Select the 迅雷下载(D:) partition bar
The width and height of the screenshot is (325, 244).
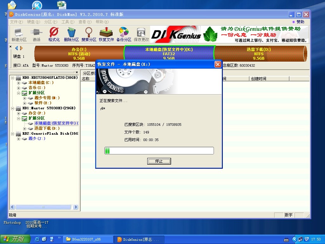tap(260, 53)
